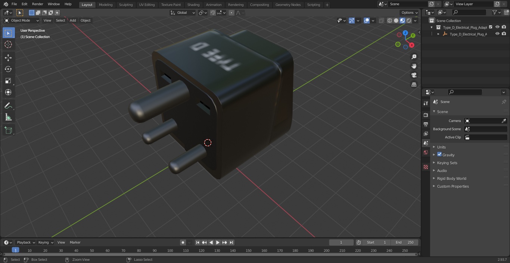Open the View Layer properties tab
The height and width of the screenshot is (263, 510).
pos(426,134)
